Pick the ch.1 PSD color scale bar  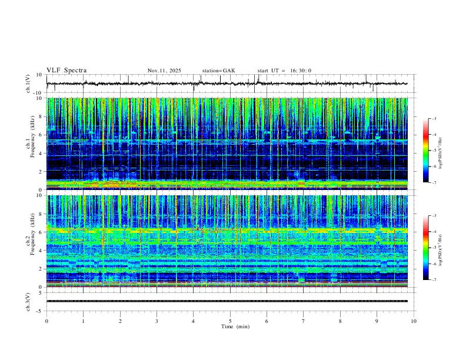[425, 151]
